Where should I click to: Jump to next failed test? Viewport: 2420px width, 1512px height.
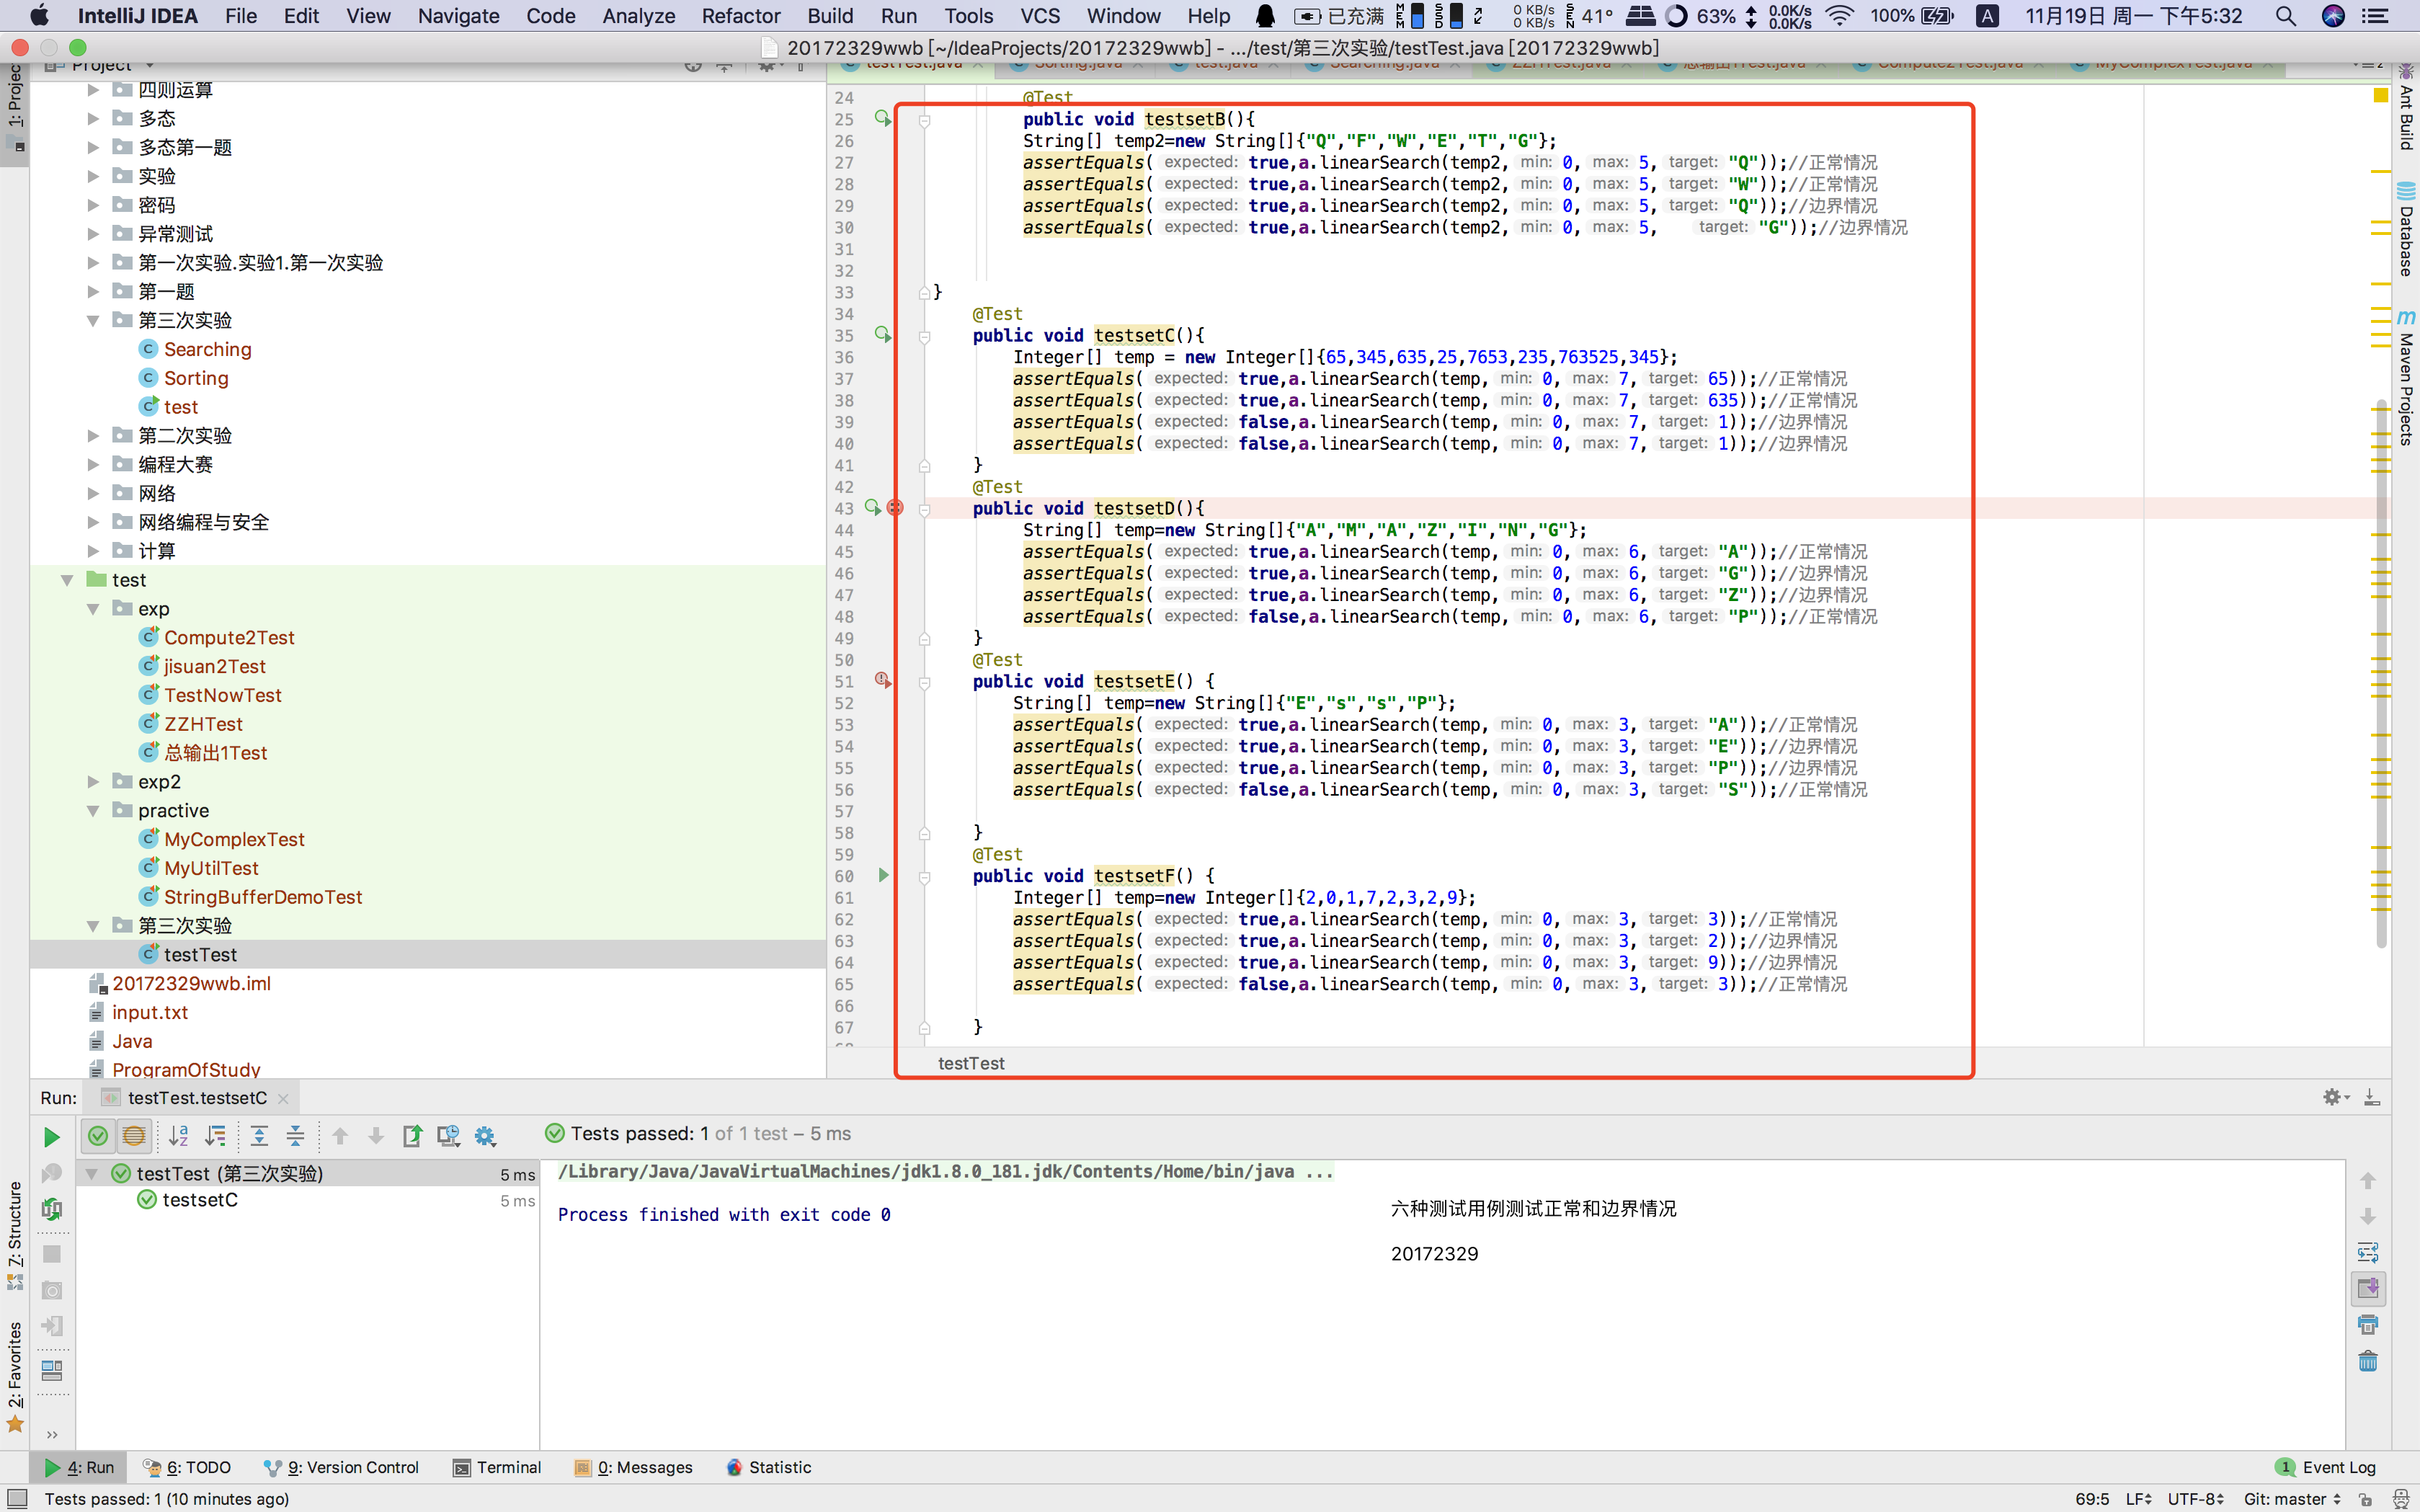point(376,1135)
